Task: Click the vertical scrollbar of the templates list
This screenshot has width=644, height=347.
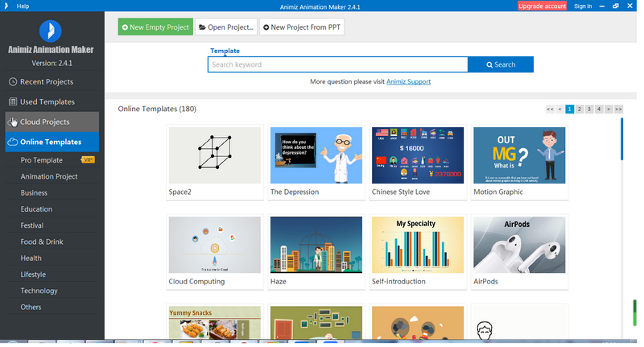Action: [x=621, y=139]
